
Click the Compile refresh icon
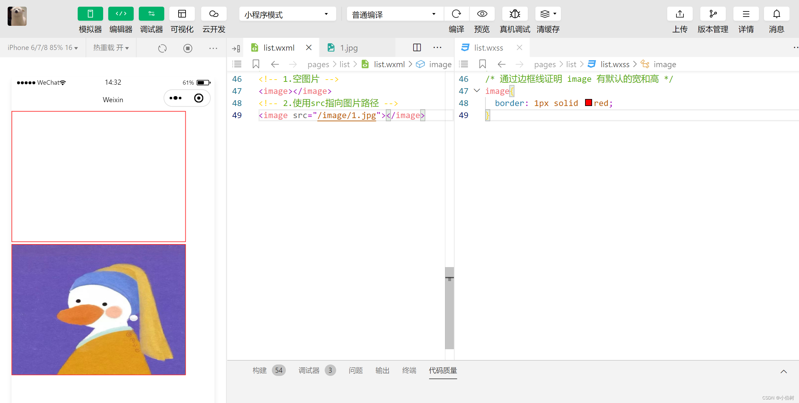point(456,14)
